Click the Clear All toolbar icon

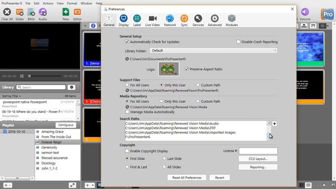tap(7, 12)
